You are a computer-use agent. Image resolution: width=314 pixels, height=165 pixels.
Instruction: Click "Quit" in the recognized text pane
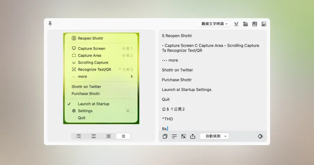[165, 99]
